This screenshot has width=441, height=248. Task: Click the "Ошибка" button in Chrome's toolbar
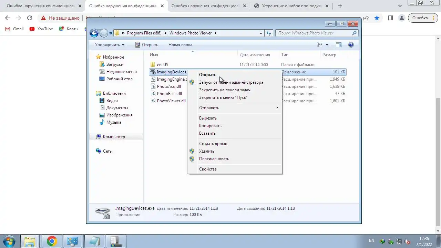[422, 18]
